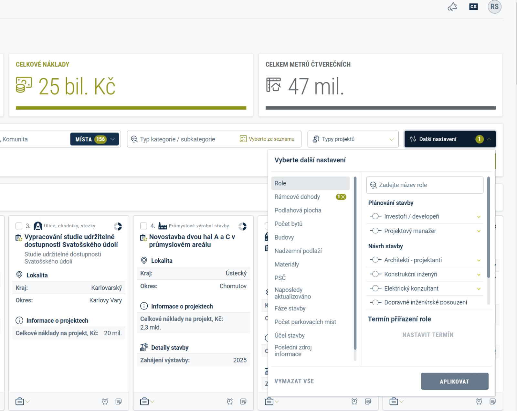Click the Vyberte ze seznamu list icon

click(x=243, y=139)
